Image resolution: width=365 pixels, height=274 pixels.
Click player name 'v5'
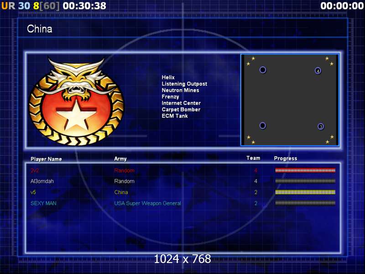pos(33,192)
